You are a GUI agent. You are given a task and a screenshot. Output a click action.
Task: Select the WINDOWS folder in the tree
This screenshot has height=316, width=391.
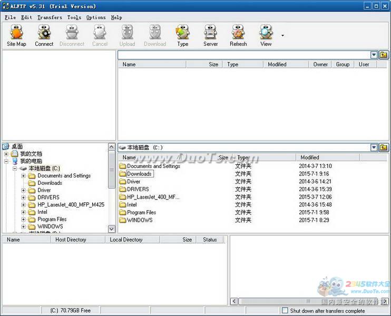(50, 226)
